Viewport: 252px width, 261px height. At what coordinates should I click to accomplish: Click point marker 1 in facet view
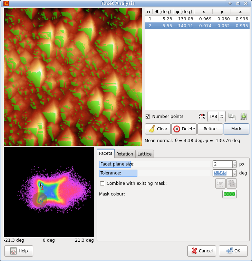pyautogui.click(x=40, y=185)
